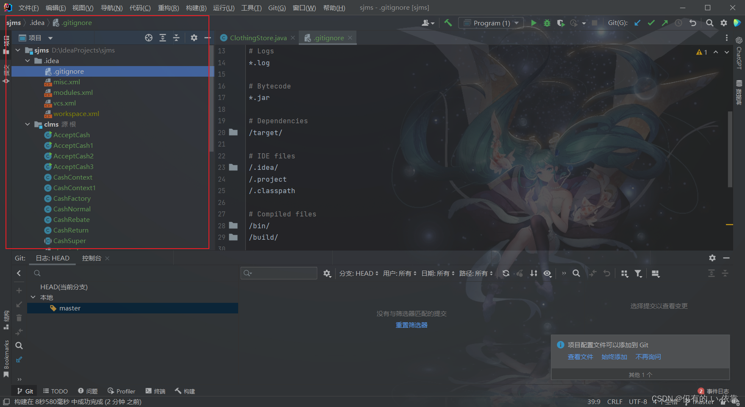
Task: Open Search Everywhere magnifier in top toolbar
Action: tap(710, 23)
